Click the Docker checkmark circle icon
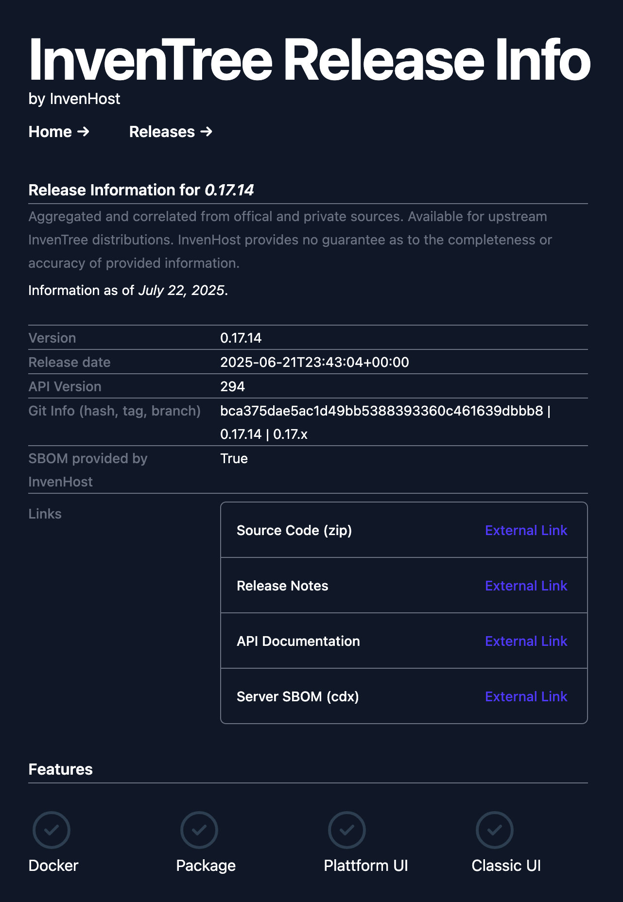 (52, 830)
